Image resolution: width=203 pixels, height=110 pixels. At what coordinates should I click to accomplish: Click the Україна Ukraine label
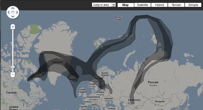pos(109,99)
